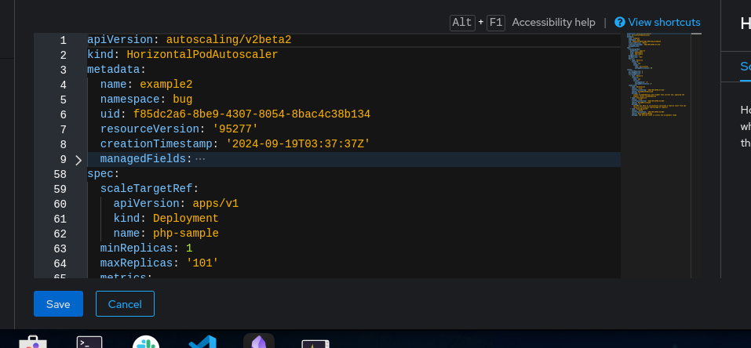This screenshot has width=751, height=348.
Task: Click the namespace value bug
Action: [x=182, y=100]
